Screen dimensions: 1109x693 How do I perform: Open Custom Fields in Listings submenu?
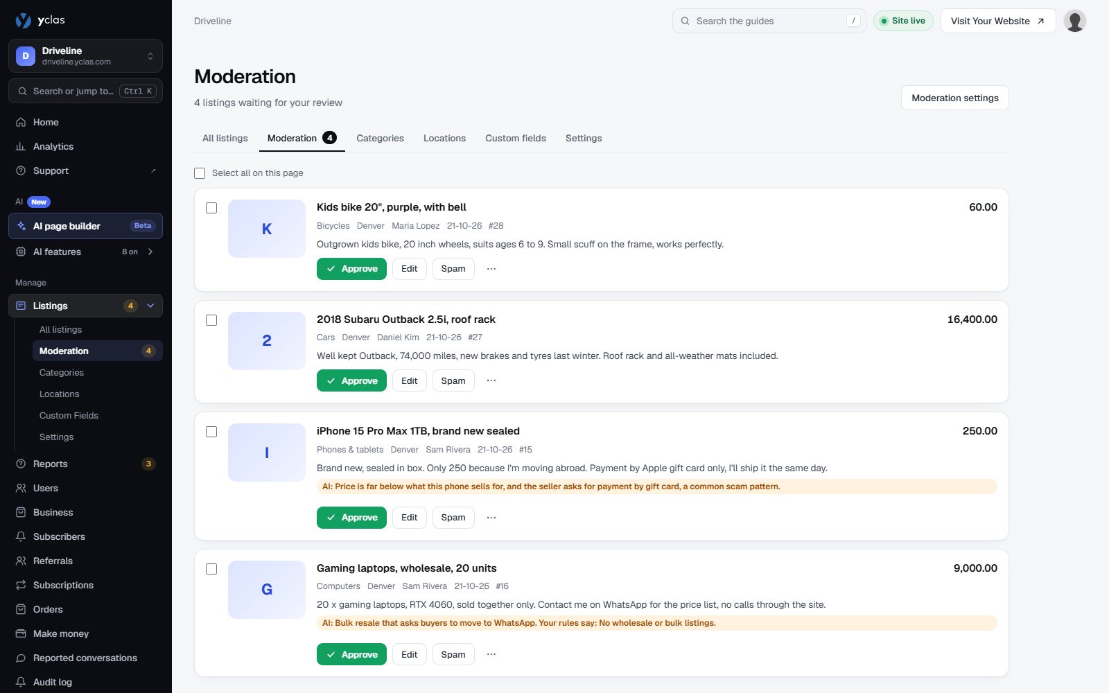(x=97, y=415)
